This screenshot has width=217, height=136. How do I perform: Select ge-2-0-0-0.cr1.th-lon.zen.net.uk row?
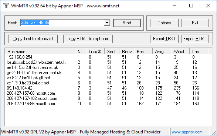pos(109,73)
